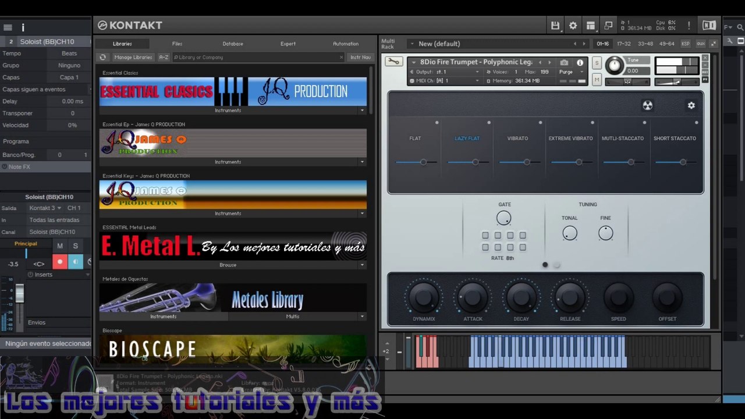Sort libraries with the A-Z button
The width and height of the screenshot is (745, 419).
[x=164, y=57]
